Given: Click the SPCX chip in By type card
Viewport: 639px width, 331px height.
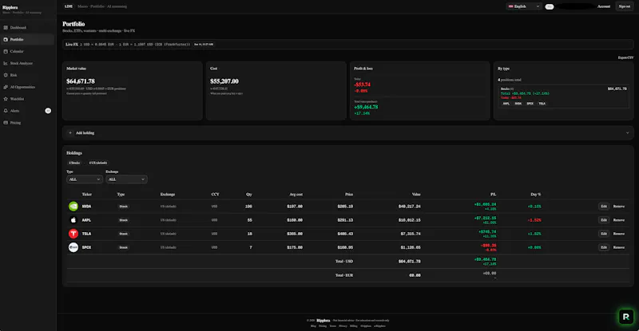Looking at the screenshot, I should (x=530, y=104).
